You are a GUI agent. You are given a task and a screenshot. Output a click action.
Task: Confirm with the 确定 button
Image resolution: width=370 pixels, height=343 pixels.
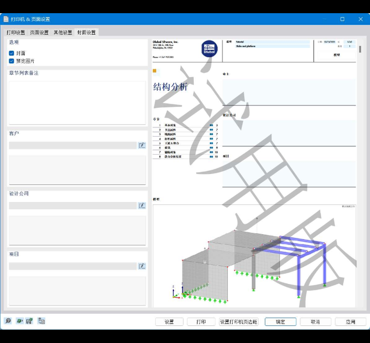coord(280,322)
